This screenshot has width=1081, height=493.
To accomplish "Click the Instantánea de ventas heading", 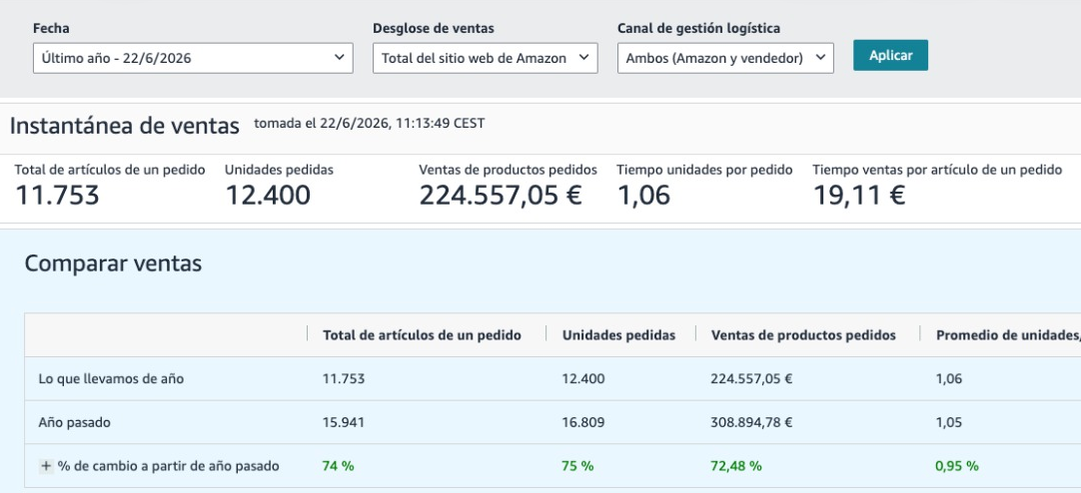I will coord(125,126).
